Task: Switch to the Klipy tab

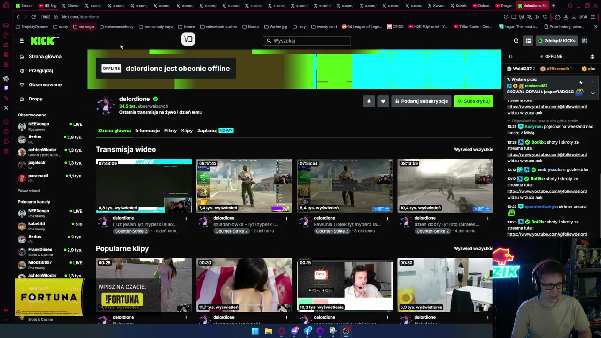Action: tap(187, 131)
